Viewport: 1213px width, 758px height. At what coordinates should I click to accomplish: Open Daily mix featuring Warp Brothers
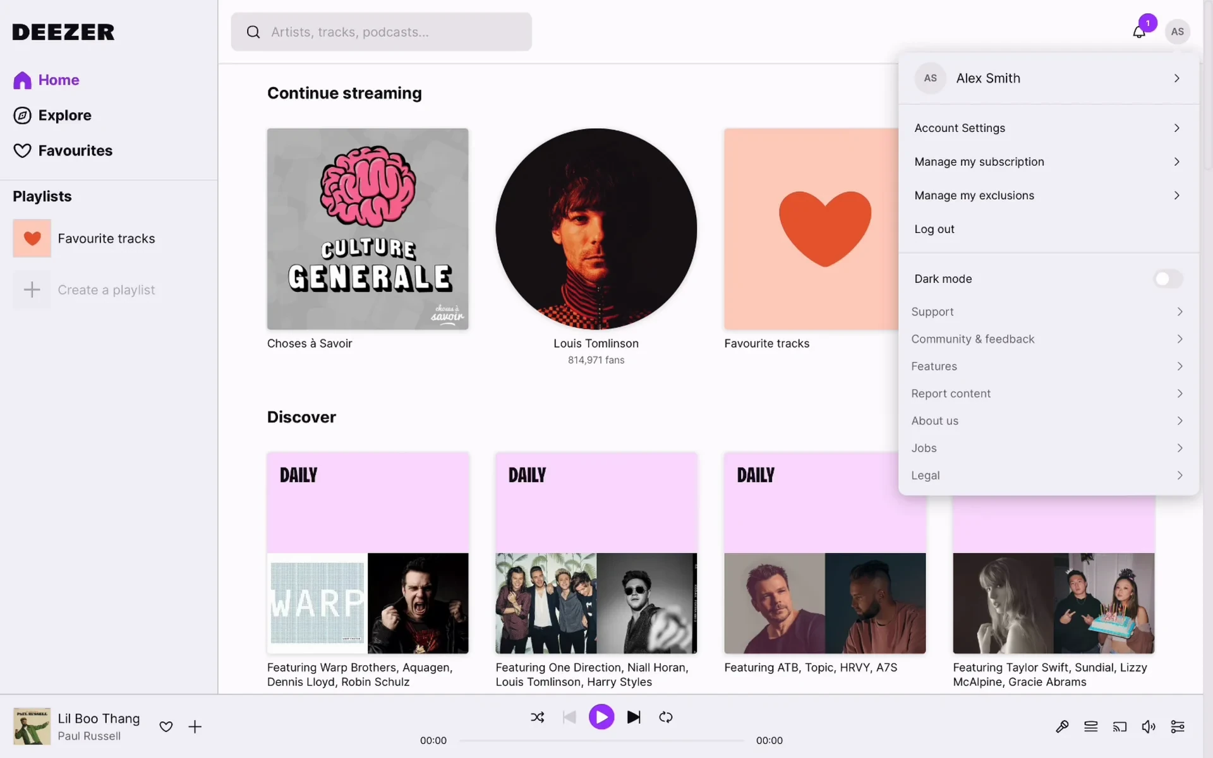pyautogui.click(x=368, y=553)
